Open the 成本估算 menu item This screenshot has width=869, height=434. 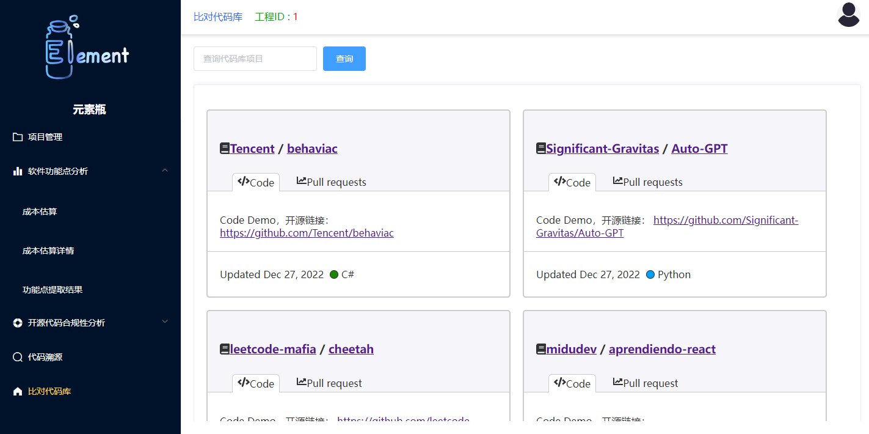(x=40, y=211)
